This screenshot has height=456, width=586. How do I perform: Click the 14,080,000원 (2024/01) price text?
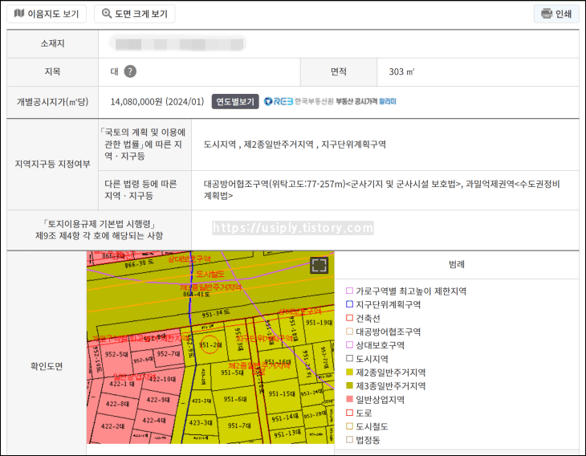pyautogui.click(x=157, y=102)
